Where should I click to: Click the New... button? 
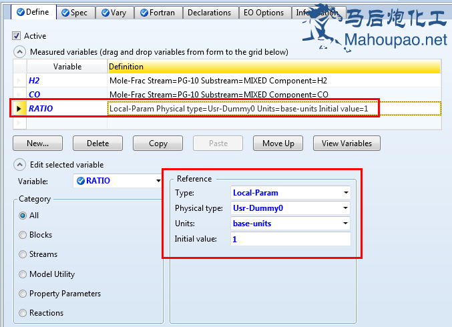point(37,143)
